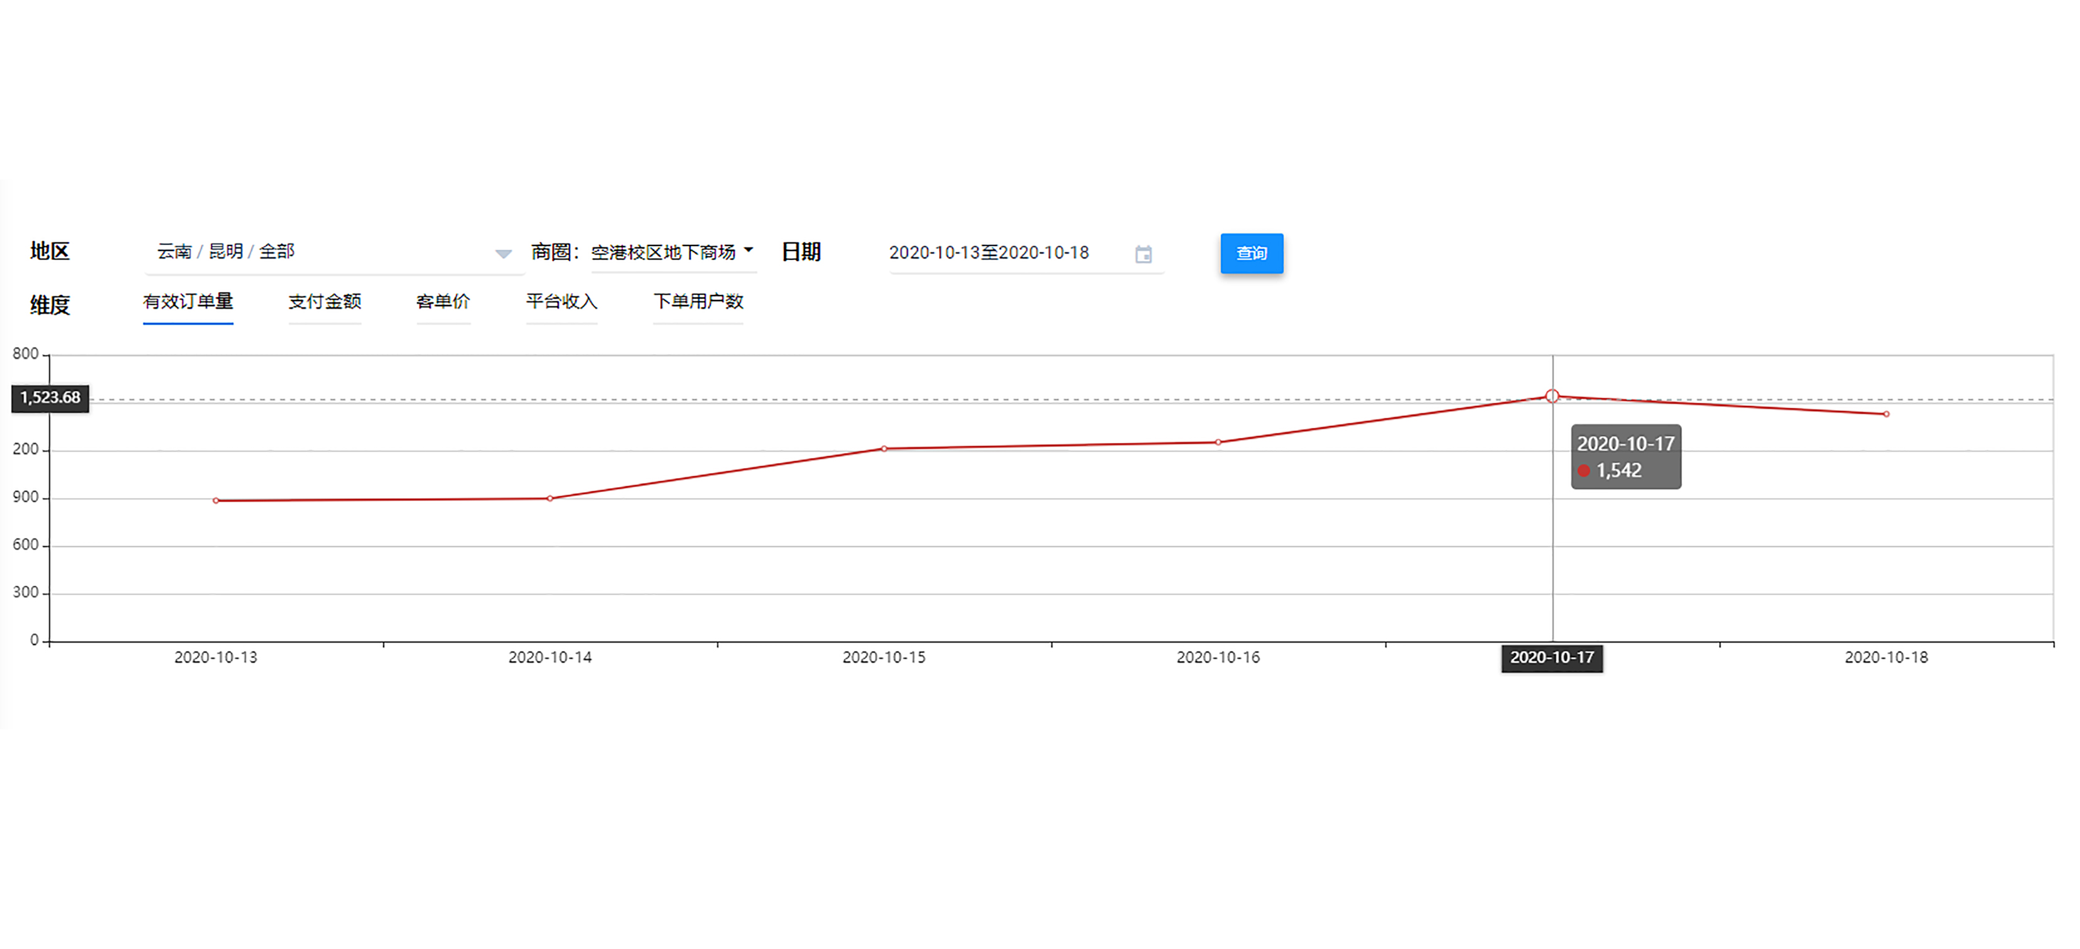Click the 1,523.68 y-axis pointer label
Viewport: 2080px width, 949px height.
(50, 398)
